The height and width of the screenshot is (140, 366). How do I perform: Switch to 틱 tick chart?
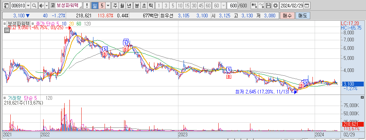[151, 6]
